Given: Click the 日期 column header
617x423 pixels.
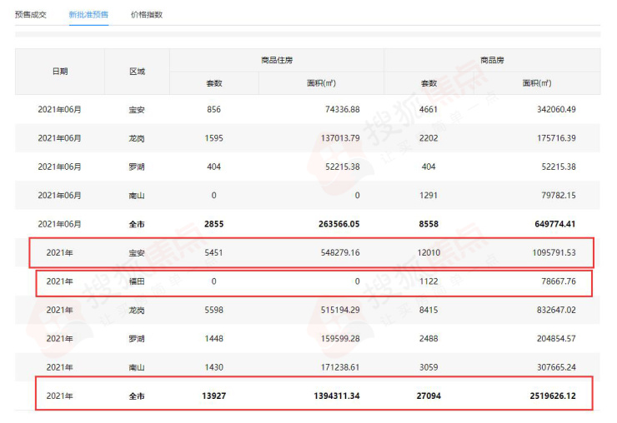Looking at the screenshot, I should pos(60,72).
